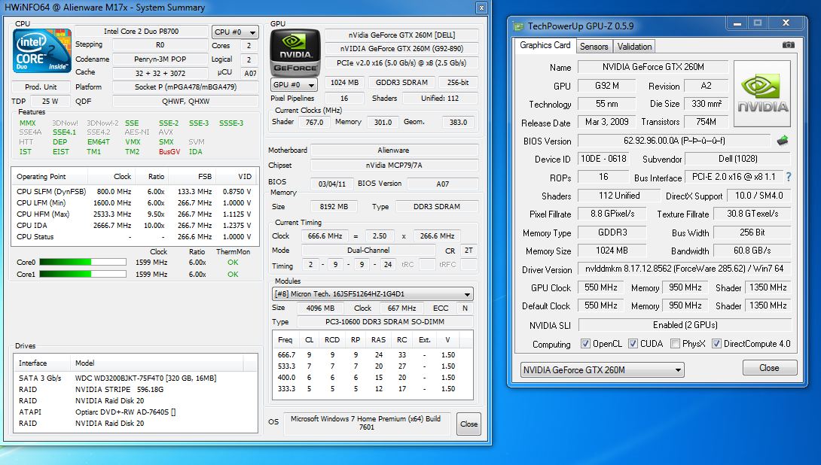Select the WDC WD3200BJKT drive model row
The width and height of the screenshot is (821, 465).
tap(135, 378)
